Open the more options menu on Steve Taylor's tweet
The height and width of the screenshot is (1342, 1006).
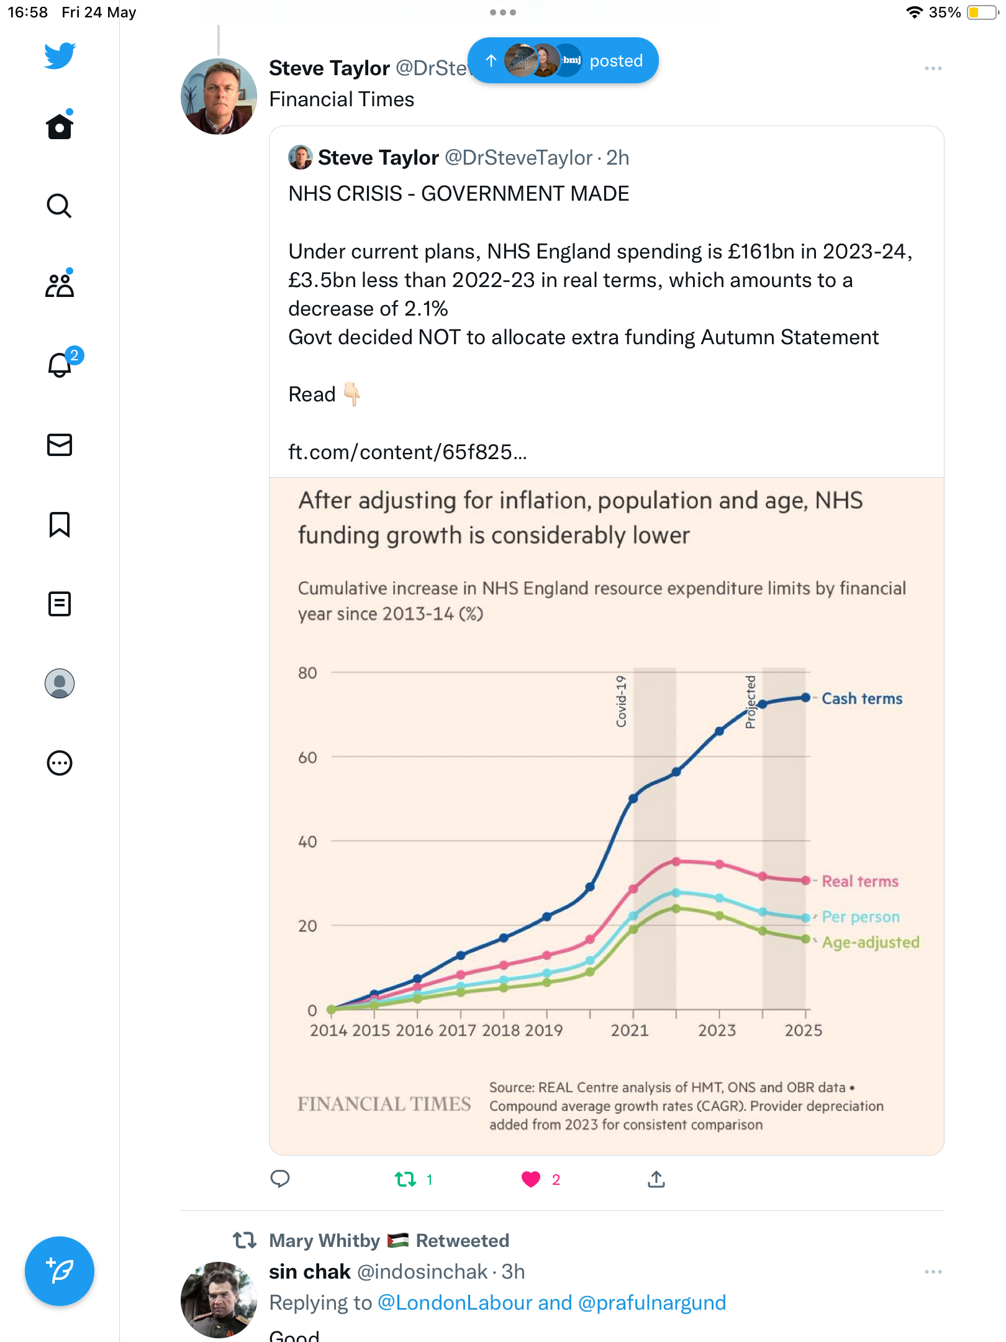933,68
